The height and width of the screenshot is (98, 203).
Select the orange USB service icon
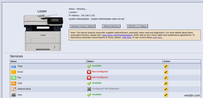pos(14,83)
